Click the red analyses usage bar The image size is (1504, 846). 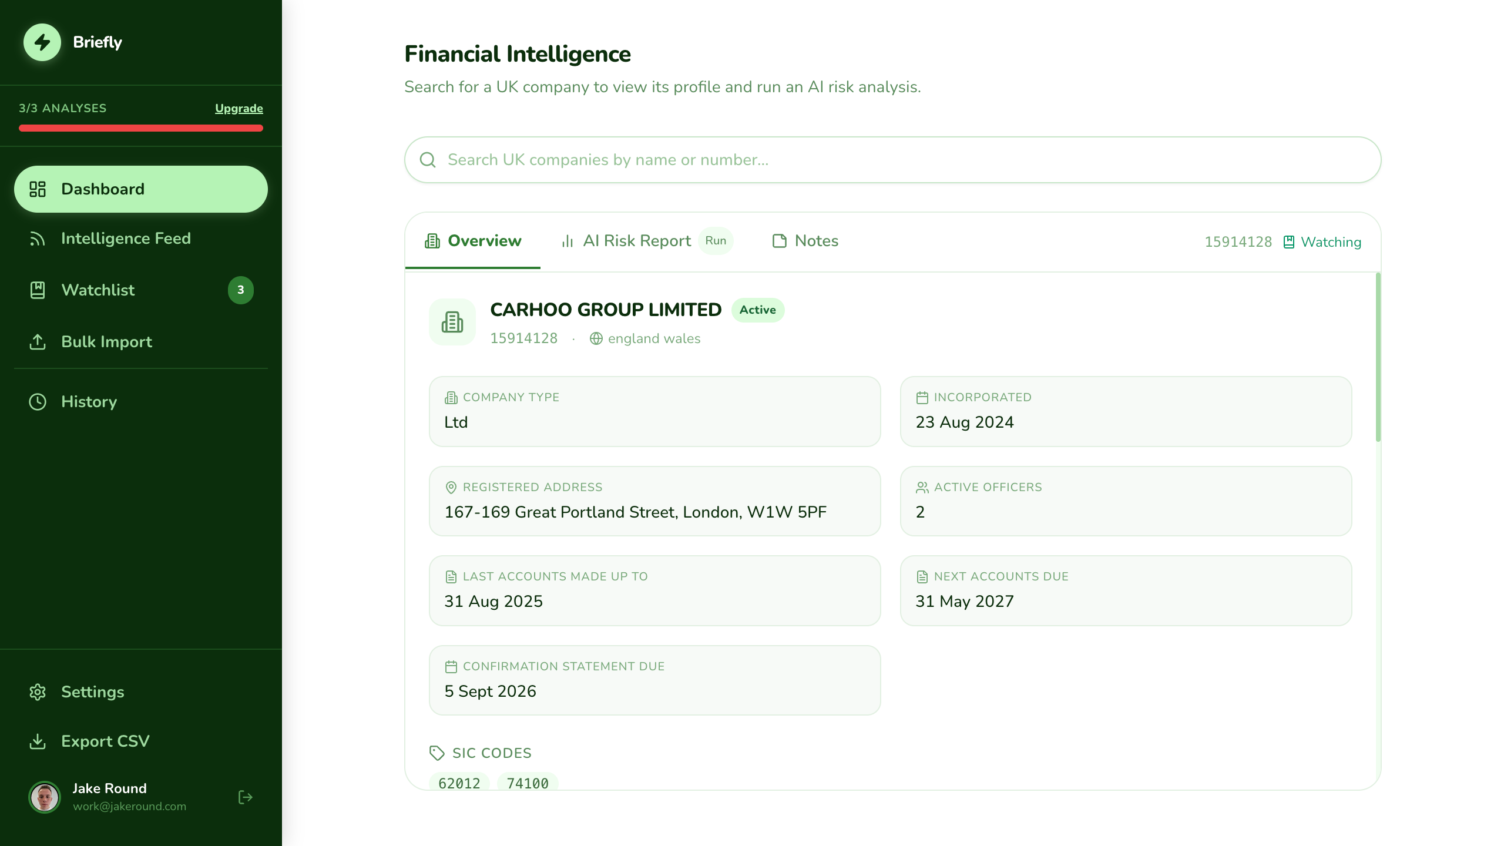[x=140, y=127]
